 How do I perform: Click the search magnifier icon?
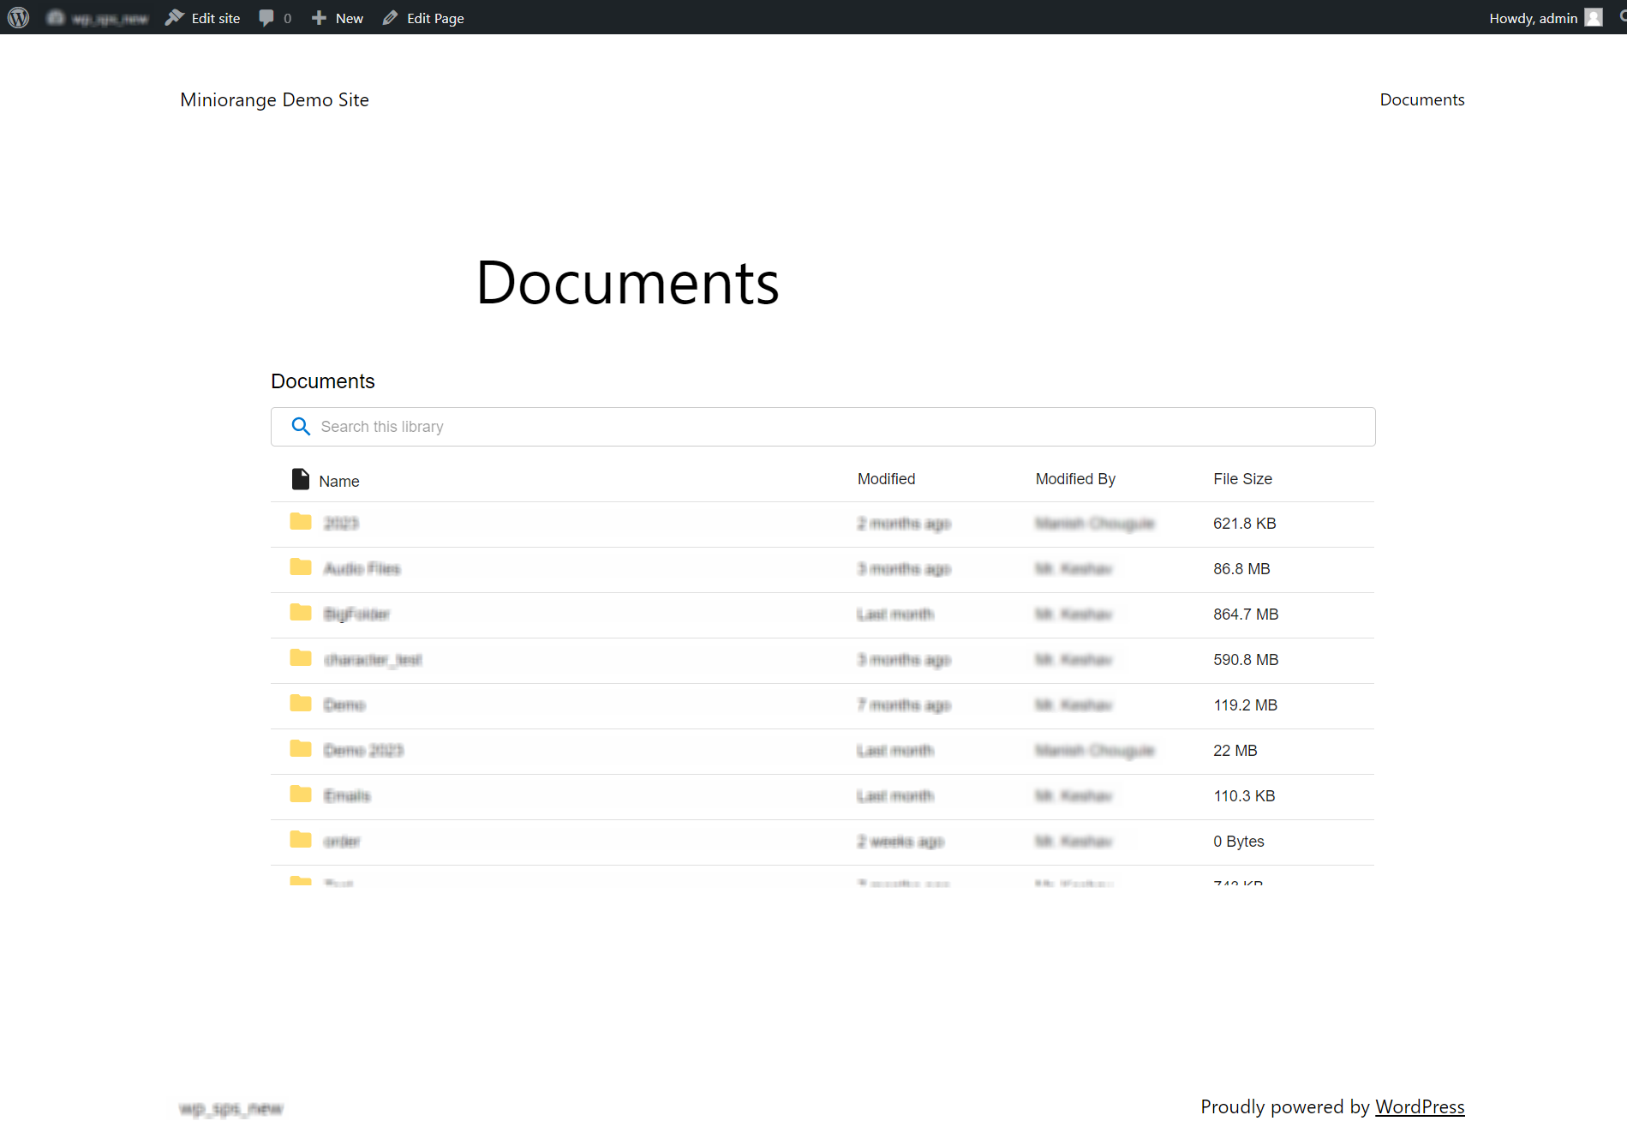(301, 427)
